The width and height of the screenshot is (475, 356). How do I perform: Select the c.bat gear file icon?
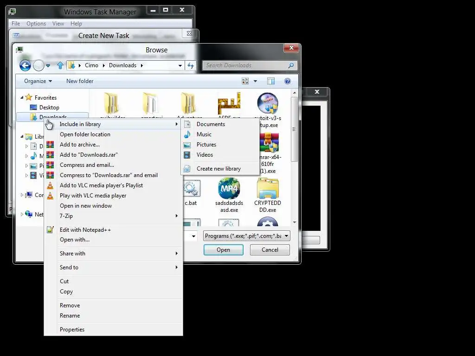point(192,188)
